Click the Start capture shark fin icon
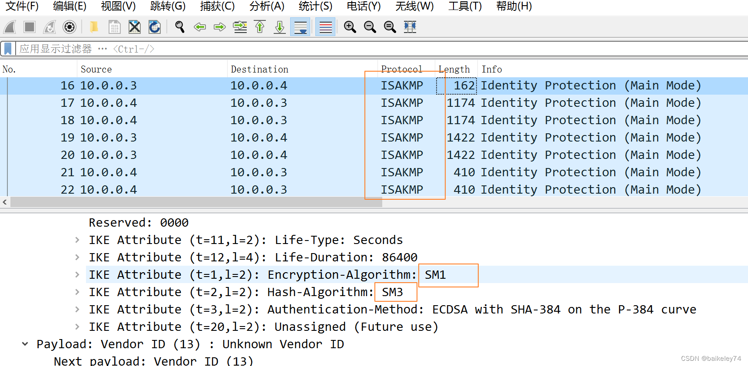748x366 pixels. (x=10, y=27)
